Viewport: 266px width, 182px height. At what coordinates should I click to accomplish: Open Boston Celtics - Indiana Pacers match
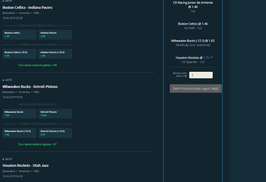pos(27,7)
